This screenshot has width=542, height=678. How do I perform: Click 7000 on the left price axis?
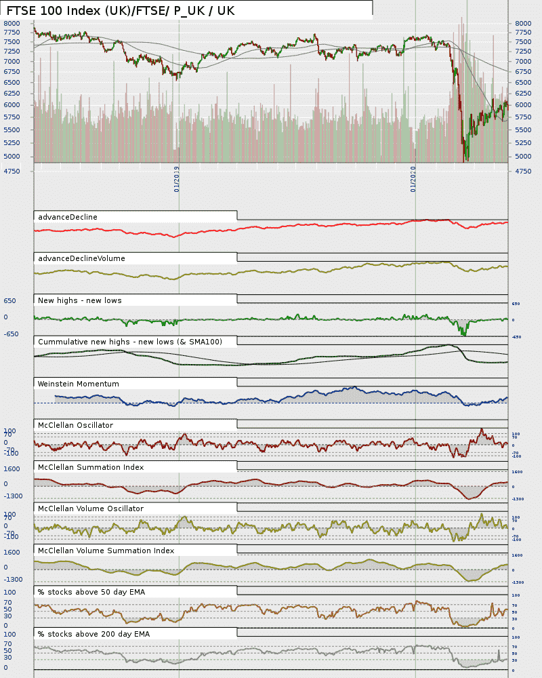pos(12,62)
